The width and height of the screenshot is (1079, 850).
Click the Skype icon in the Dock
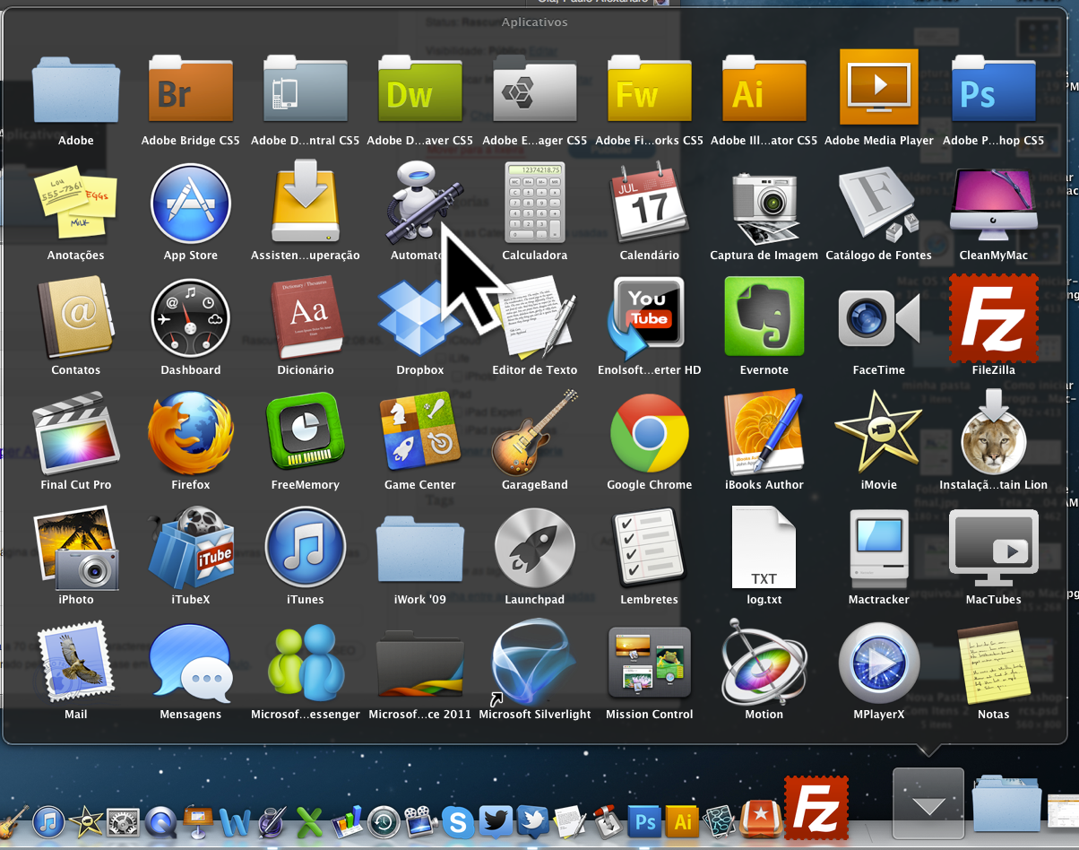tap(458, 821)
